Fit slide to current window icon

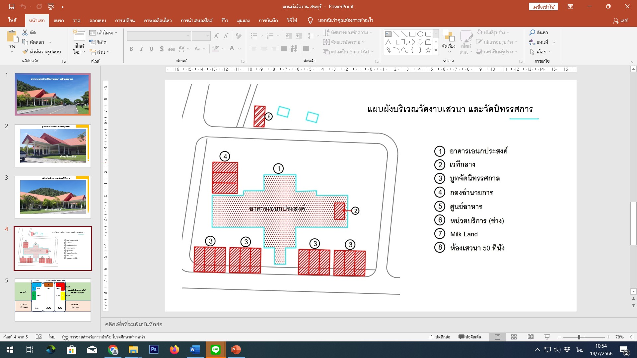[632, 337]
